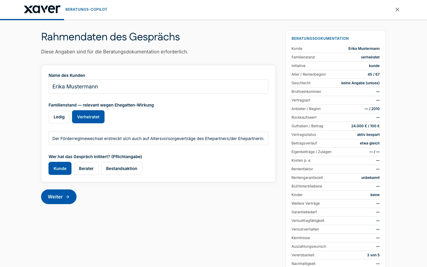Select the Verheiratet marital status option
Screen dimensions: 427x267
(x=88, y=117)
